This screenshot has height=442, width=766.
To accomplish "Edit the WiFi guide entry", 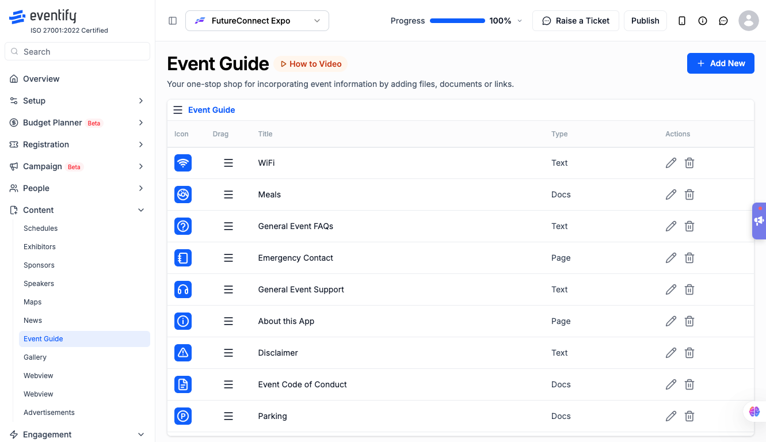I will click(x=670, y=163).
